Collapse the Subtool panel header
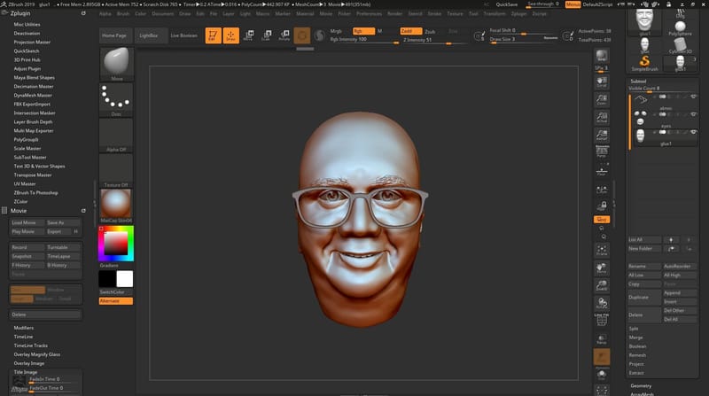709x396 pixels. [x=639, y=81]
